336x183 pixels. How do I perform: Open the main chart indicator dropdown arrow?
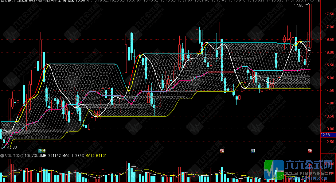point(40,1)
